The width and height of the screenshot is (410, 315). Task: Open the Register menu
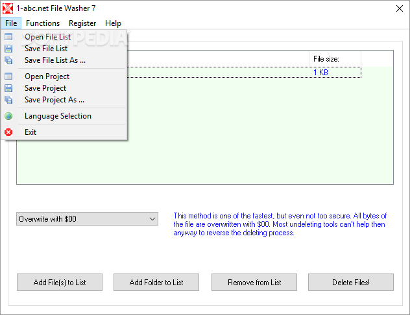click(x=82, y=23)
